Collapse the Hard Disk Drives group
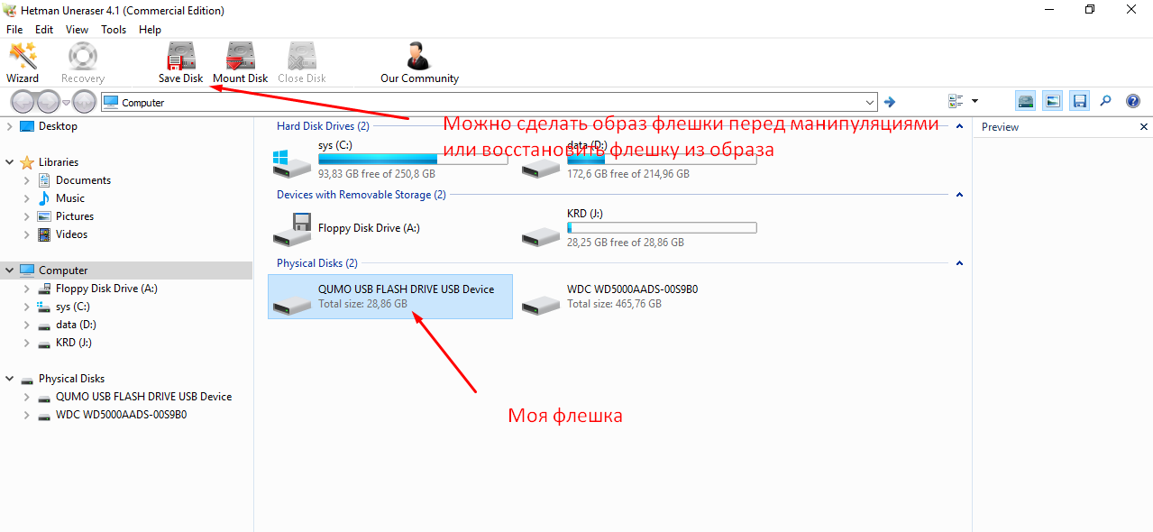This screenshot has height=532, width=1153. click(x=959, y=126)
